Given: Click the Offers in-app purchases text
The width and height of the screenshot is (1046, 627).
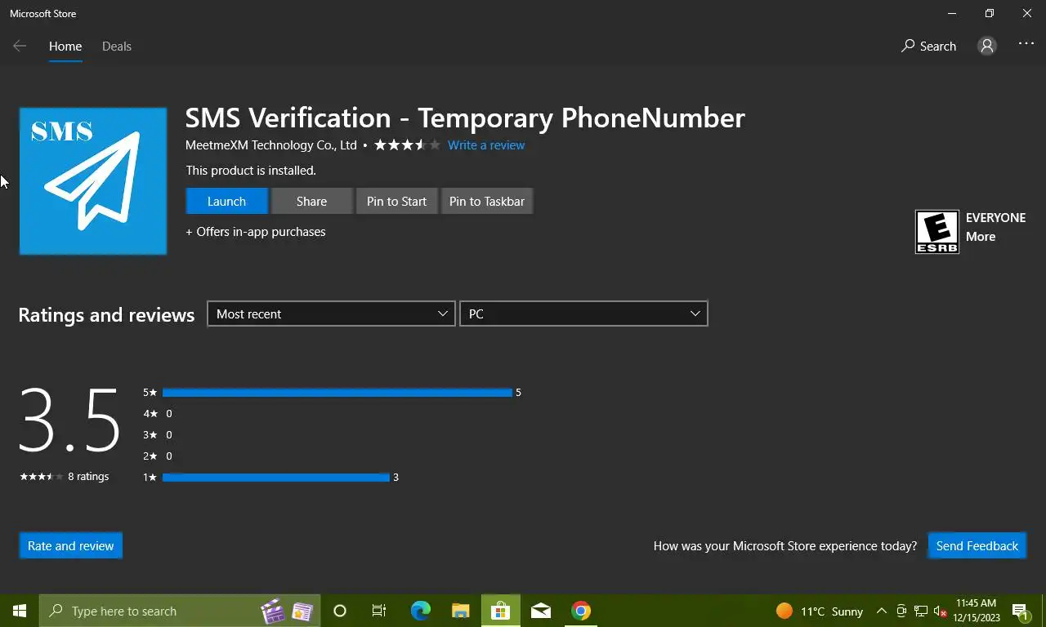Looking at the screenshot, I should [256, 232].
